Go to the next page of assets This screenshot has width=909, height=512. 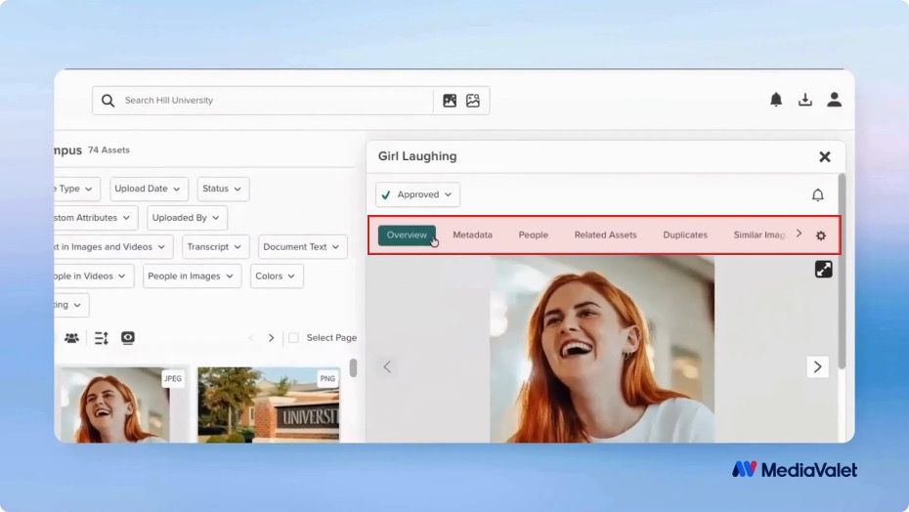pos(271,338)
